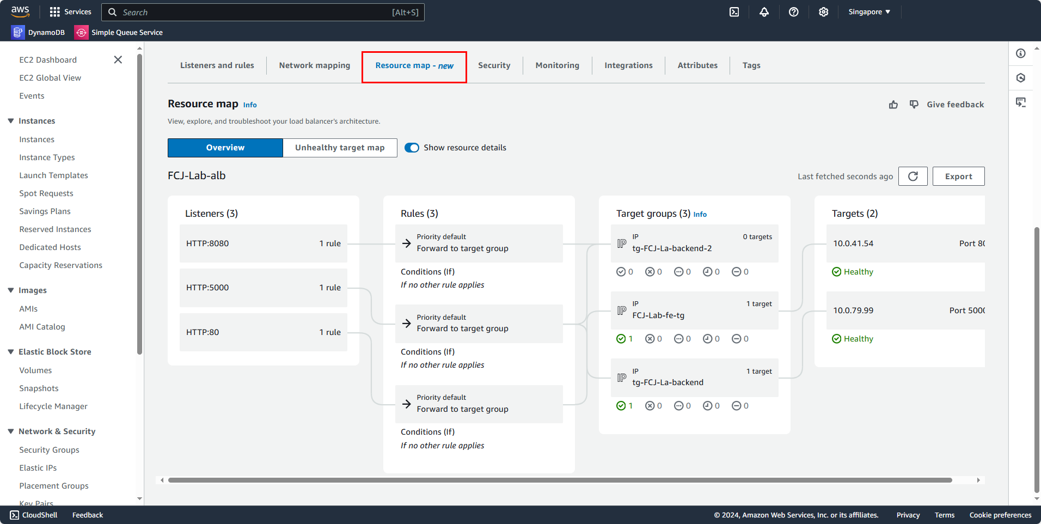Click the AWS logo home icon
This screenshot has height=524, width=1041.
[20, 11]
